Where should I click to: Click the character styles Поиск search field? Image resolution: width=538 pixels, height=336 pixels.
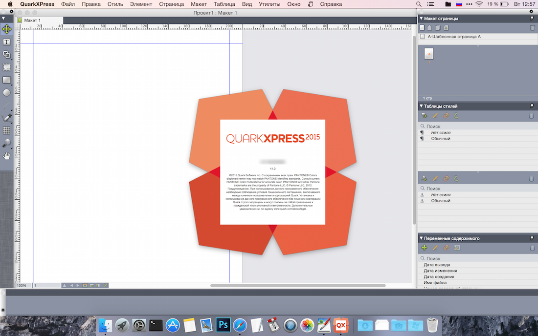click(478, 189)
